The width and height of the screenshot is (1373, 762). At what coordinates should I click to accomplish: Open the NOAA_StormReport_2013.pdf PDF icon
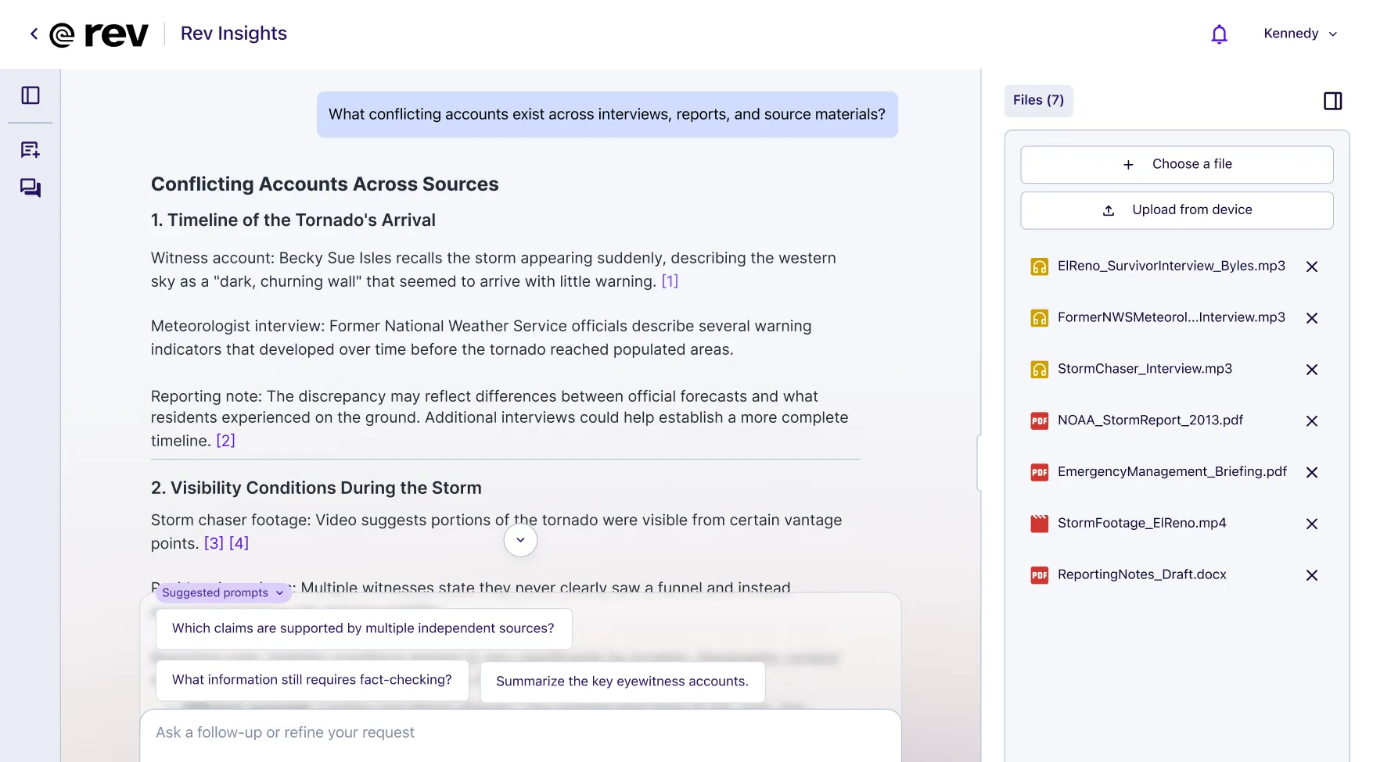point(1039,421)
